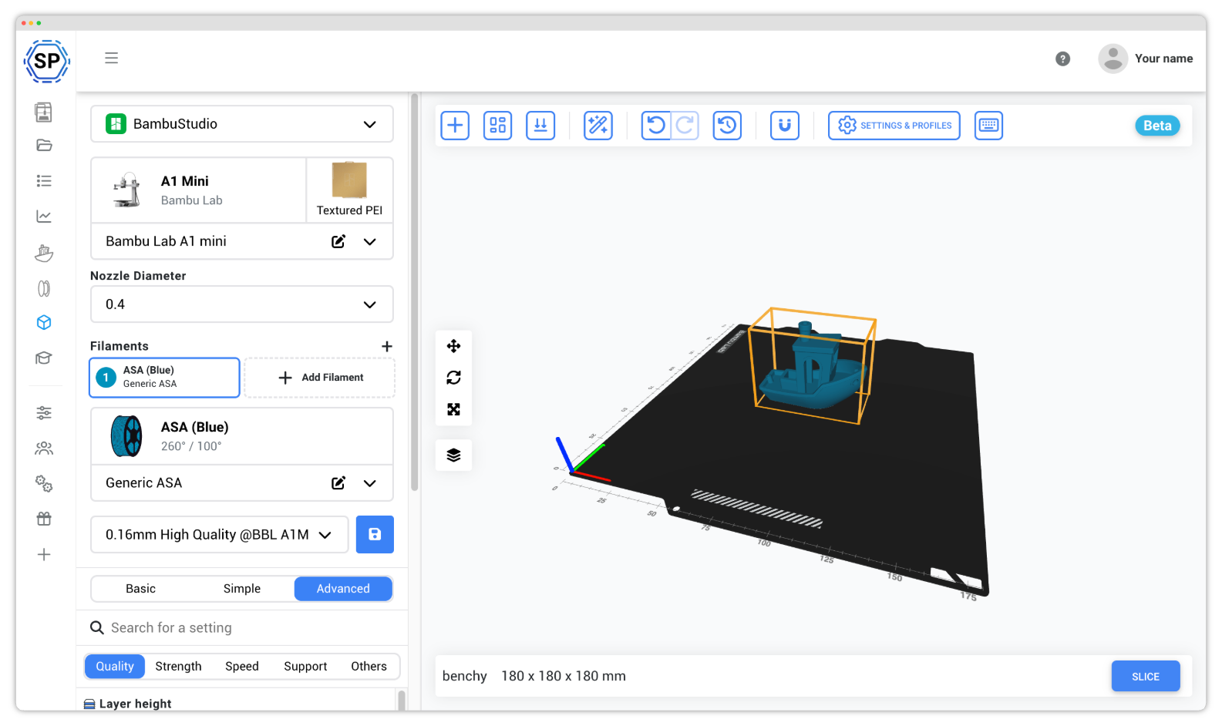Image resolution: width=1222 pixels, height=726 pixels.
Task: Click the plus icon at sidebar bottom
Action: point(44,554)
